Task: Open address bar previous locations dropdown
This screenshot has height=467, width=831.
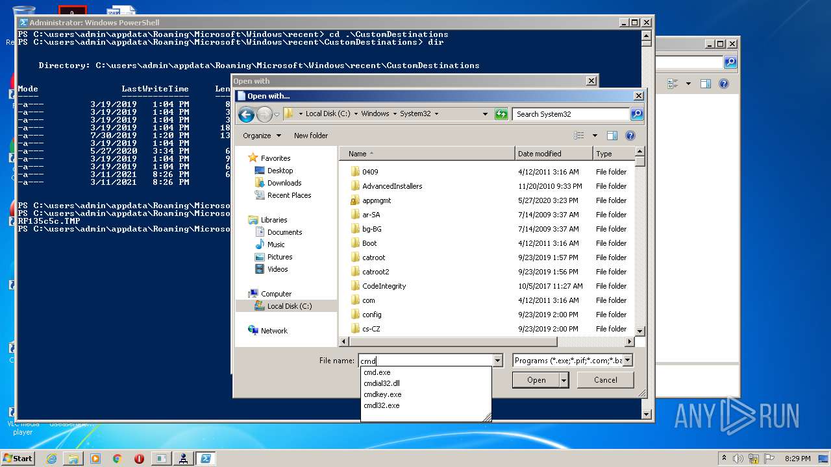Action: 485,114
